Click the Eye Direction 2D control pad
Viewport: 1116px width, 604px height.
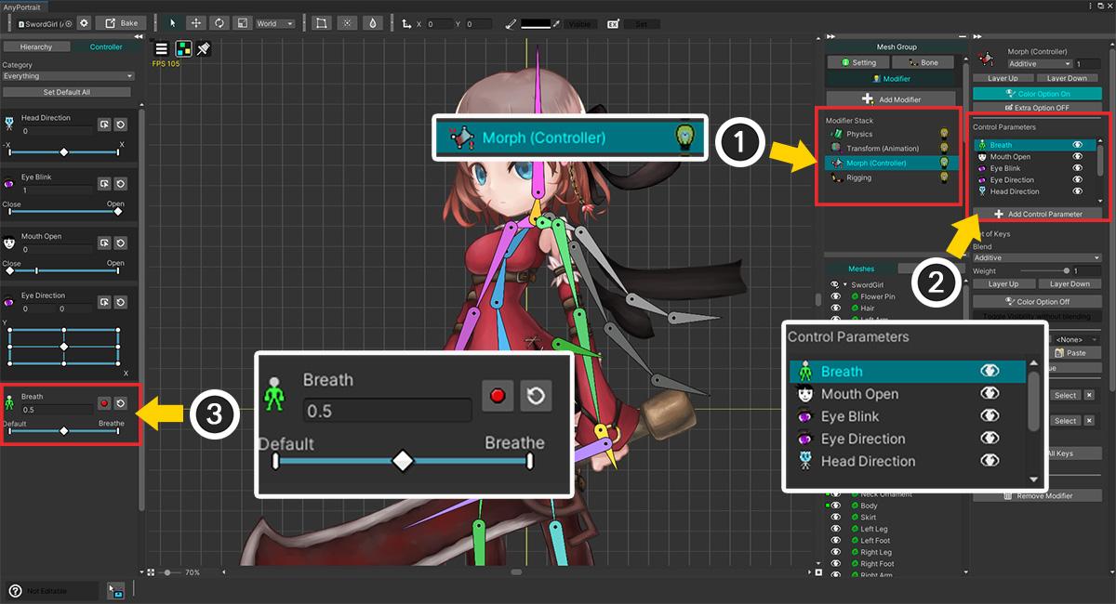click(63, 346)
